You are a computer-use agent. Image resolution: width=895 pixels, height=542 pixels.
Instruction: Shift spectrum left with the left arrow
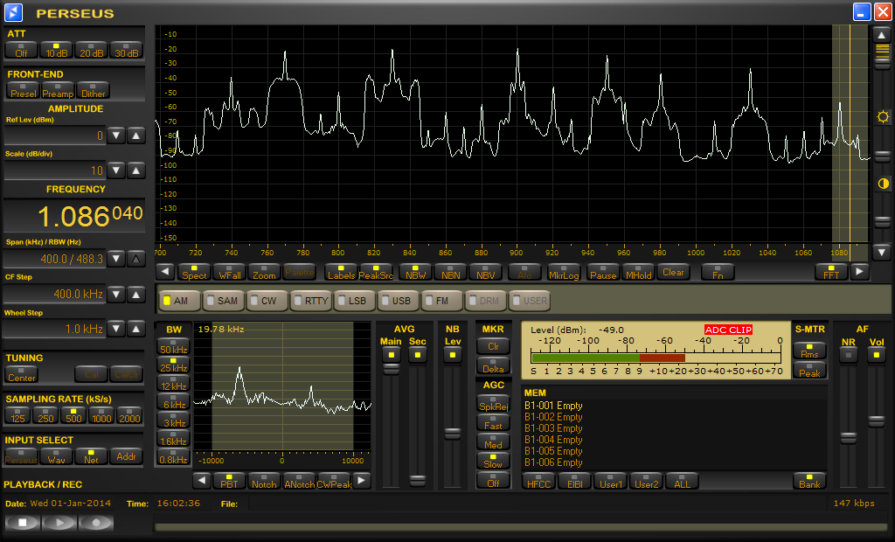click(165, 272)
